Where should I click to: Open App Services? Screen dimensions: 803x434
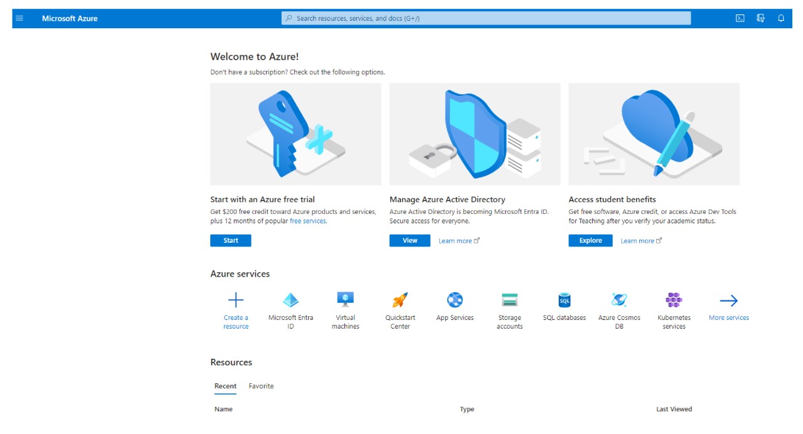click(455, 300)
